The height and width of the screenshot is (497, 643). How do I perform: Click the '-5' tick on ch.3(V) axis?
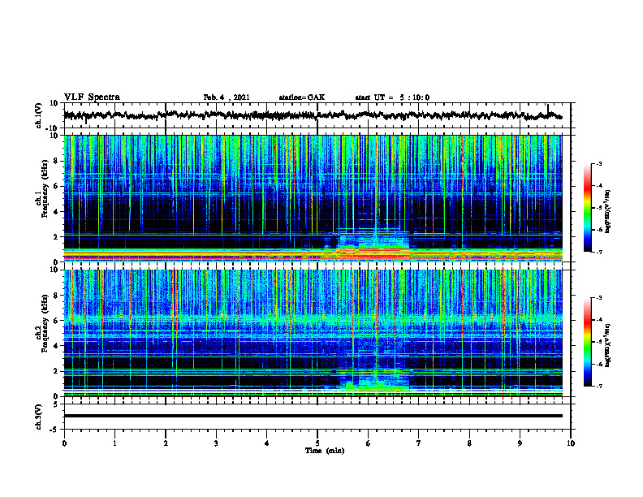(54, 430)
